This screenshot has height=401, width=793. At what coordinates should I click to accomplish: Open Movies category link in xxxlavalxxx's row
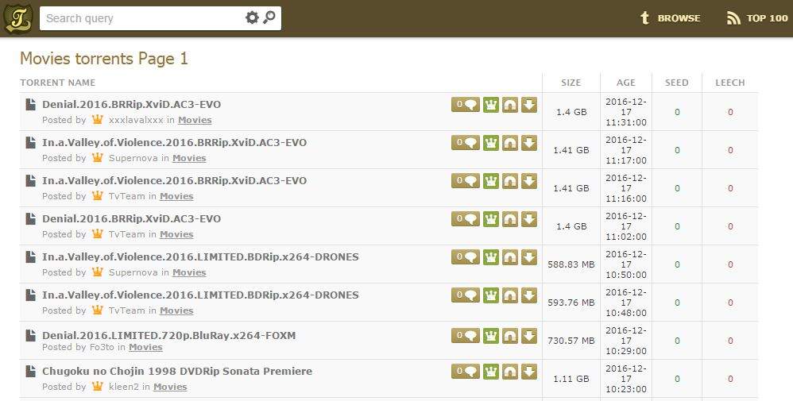pyautogui.click(x=195, y=121)
